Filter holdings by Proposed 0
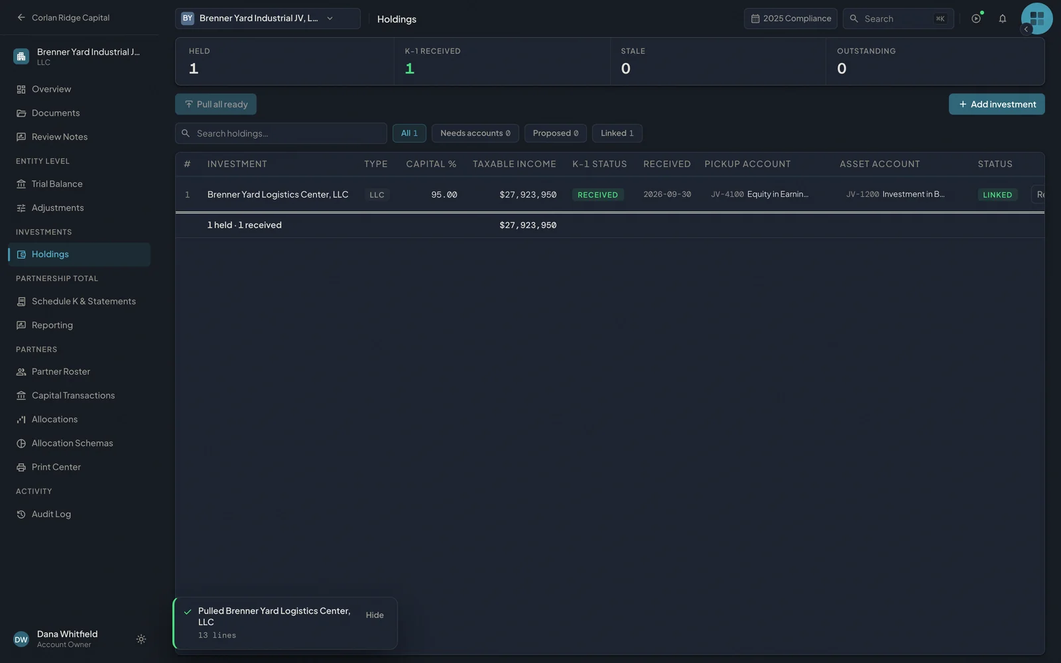This screenshot has width=1061, height=663. pyautogui.click(x=556, y=133)
